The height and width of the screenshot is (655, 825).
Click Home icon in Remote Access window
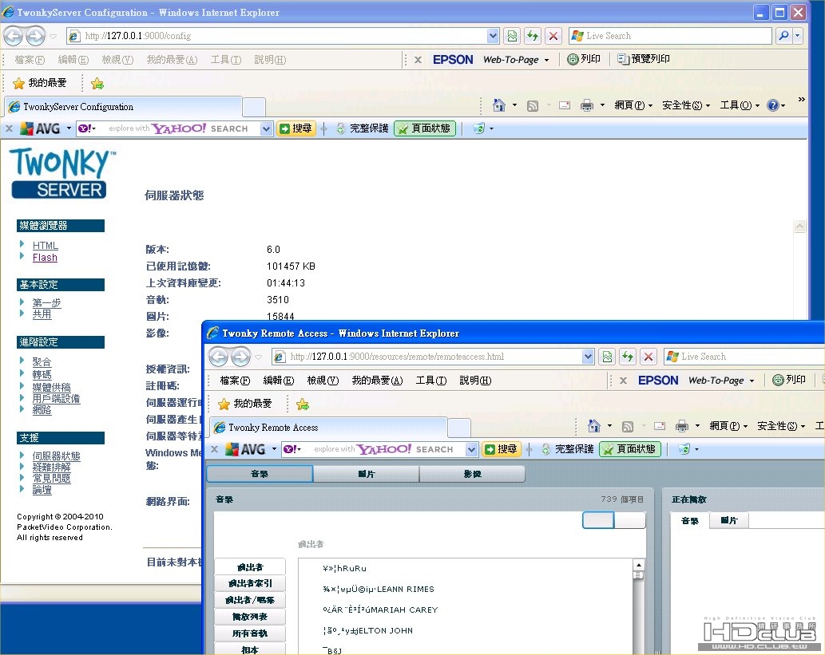[594, 426]
